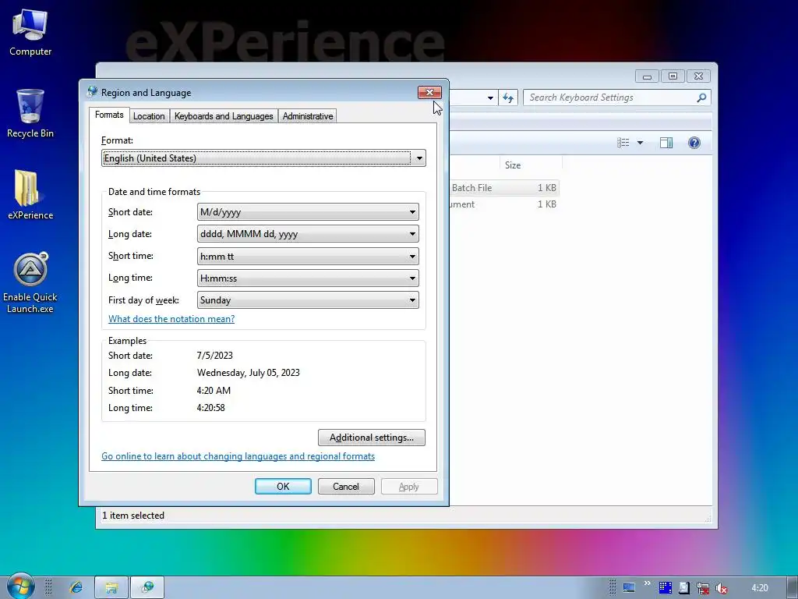Screen dimensions: 798x599
Task: Click the Show desktop strip at taskbar end
Action: [x=793, y=588]
